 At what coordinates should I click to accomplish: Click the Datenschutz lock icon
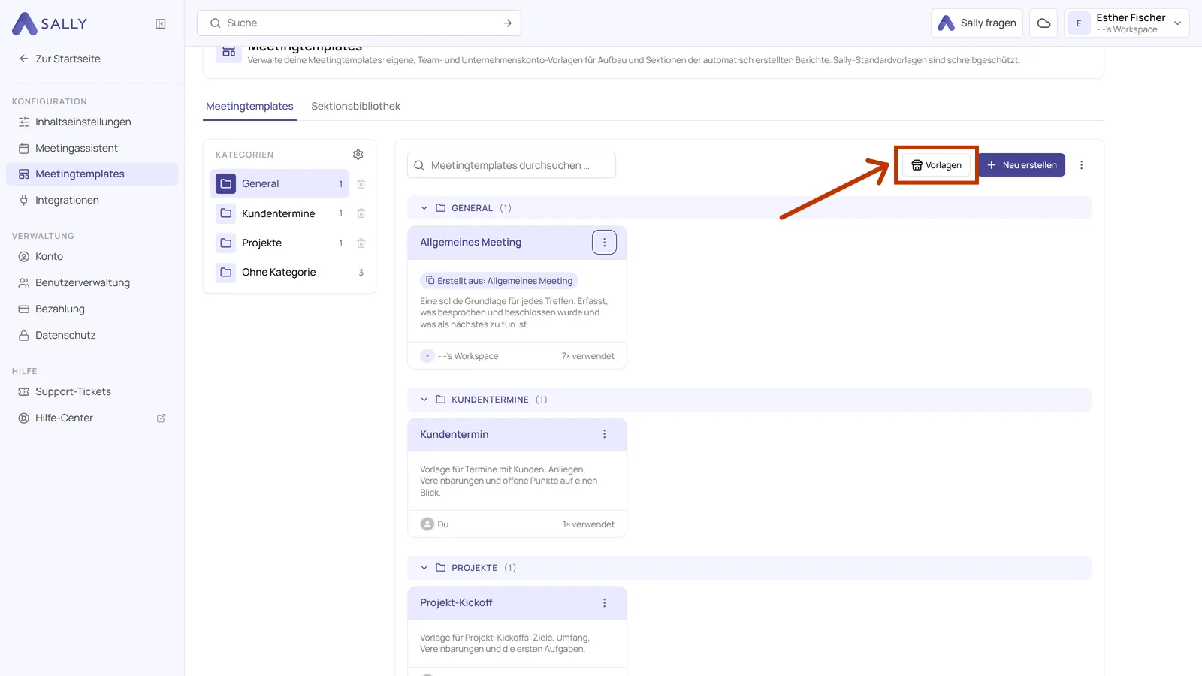tap(24, 336)
